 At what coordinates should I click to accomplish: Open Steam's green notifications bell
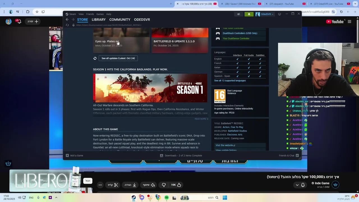click(x=249, y=14)
